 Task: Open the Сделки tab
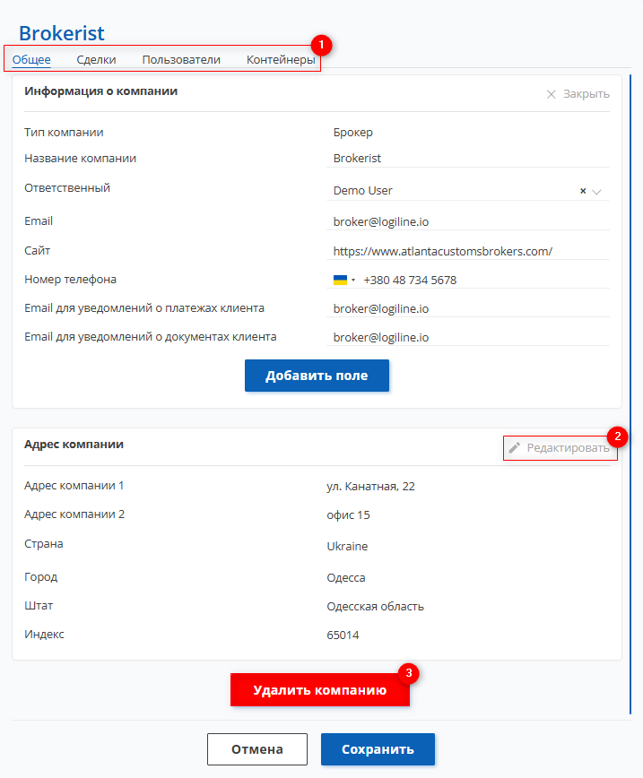tap(96, 59)
